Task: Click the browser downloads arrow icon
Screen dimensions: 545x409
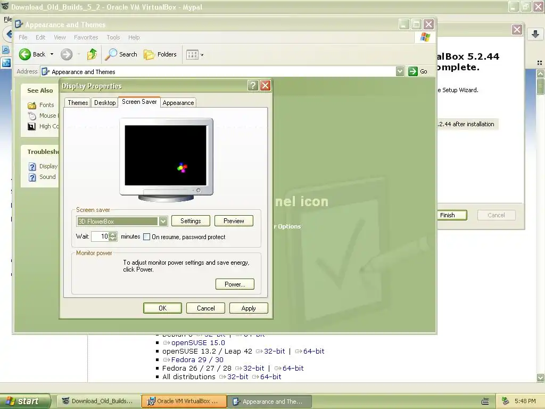Action: tap(535, 34)
